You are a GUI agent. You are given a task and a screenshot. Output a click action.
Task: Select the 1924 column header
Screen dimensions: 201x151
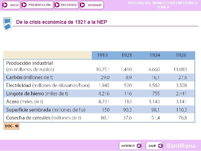155,55
